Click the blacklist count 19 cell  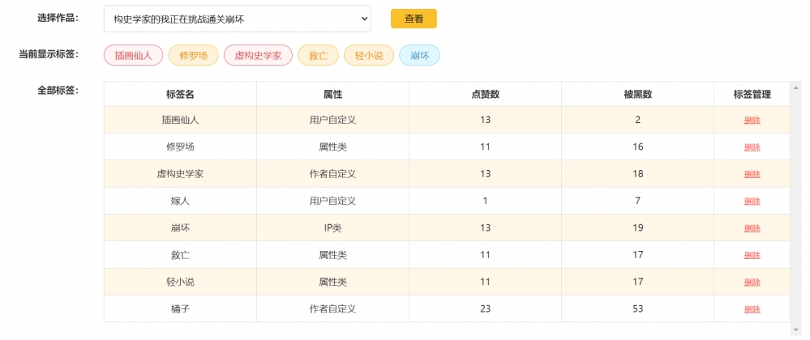click(x=637, y=227)
